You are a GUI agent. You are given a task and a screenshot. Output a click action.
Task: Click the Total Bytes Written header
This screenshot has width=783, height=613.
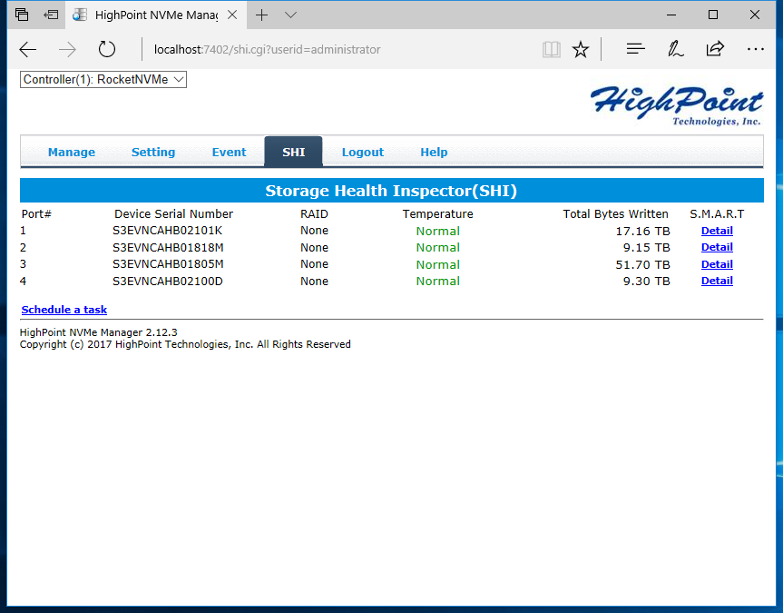coord(616,214)
